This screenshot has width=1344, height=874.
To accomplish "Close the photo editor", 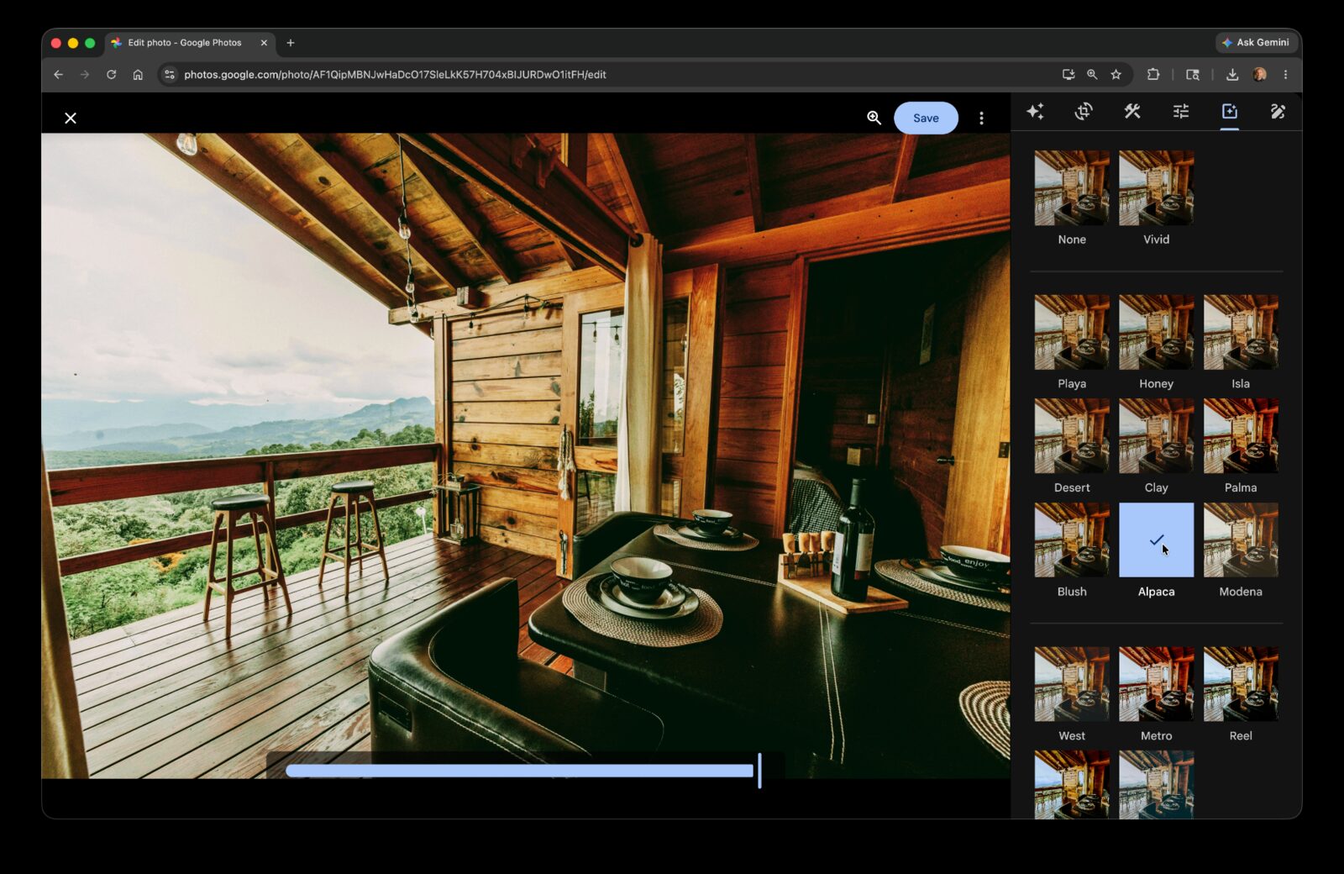I will pos(71,118).
